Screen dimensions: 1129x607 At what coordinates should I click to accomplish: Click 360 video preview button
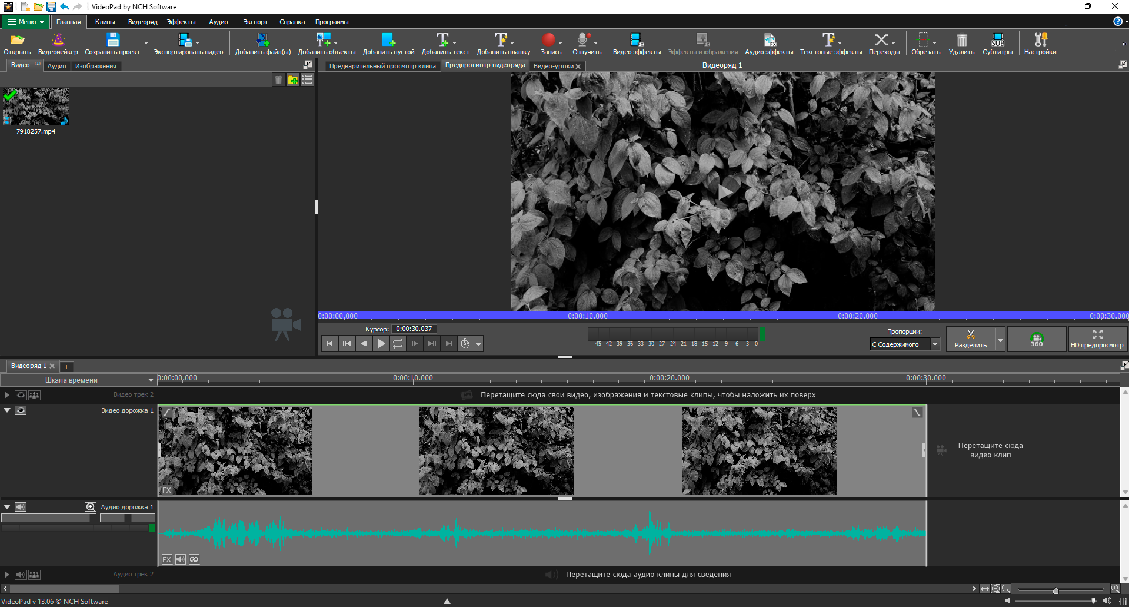pyautogui.click(x=1037, y=339)
